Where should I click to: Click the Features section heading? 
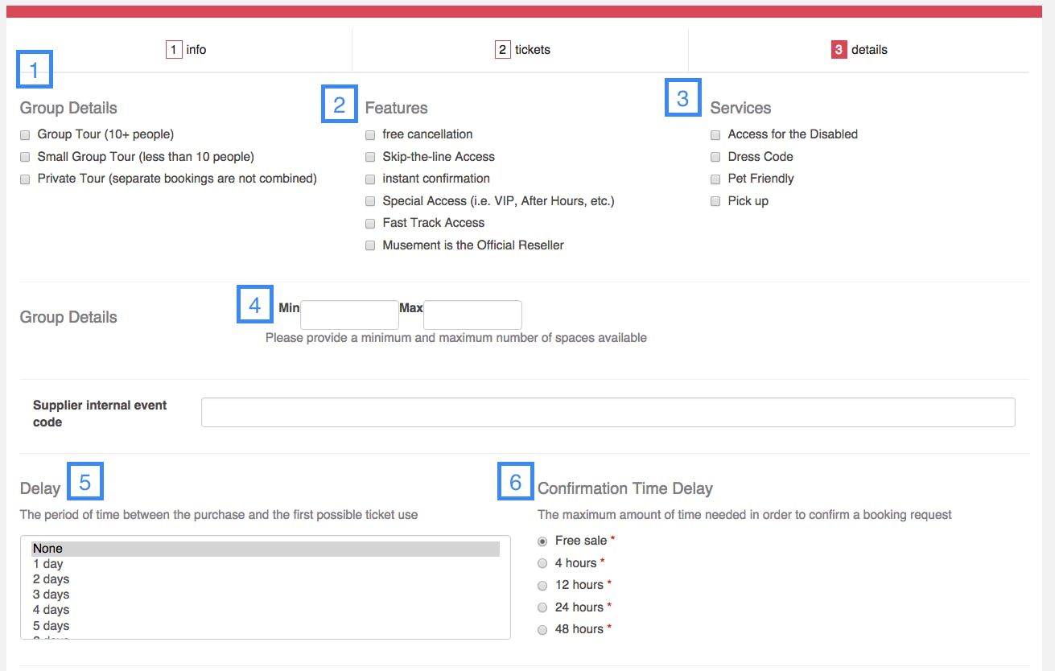(x=396, y=108)
